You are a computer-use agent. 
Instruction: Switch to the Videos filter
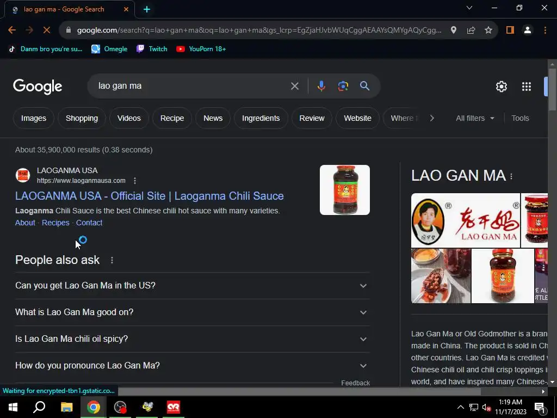[129, 118]
